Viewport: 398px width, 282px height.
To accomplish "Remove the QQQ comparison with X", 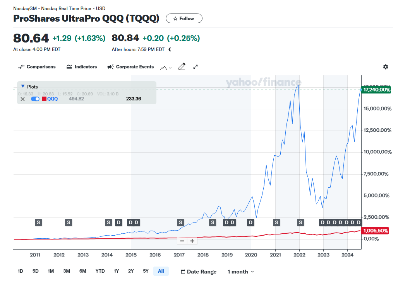I will [x=22, y=99].
